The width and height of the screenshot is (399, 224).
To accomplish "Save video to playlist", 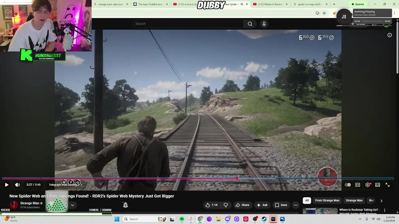I will [281, 205].
